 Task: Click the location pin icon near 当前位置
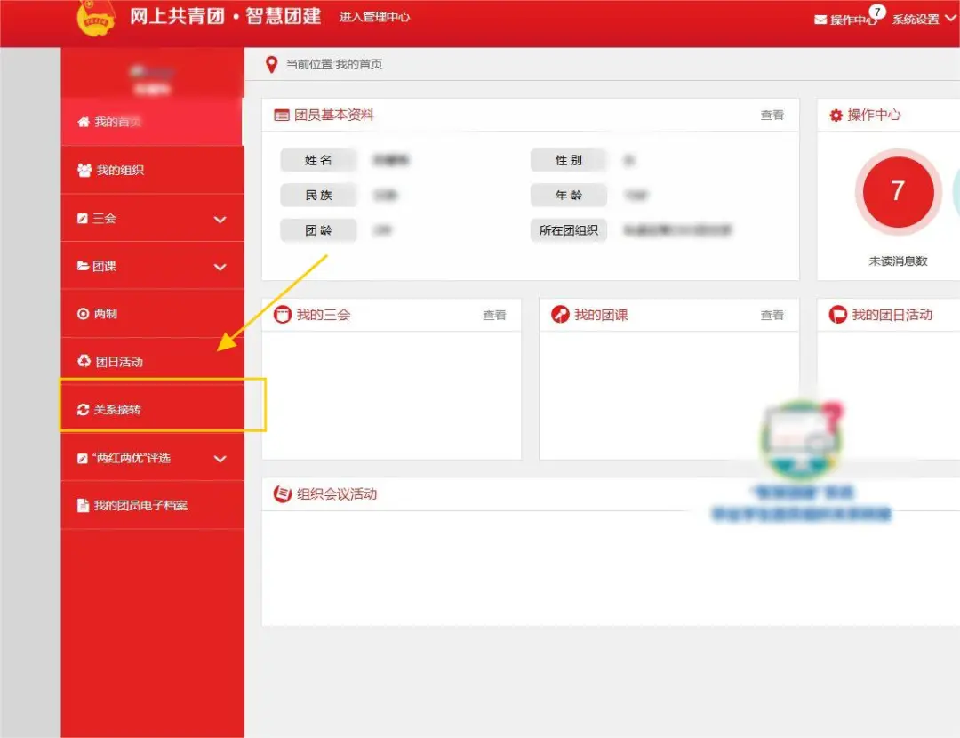coord(271,64)
